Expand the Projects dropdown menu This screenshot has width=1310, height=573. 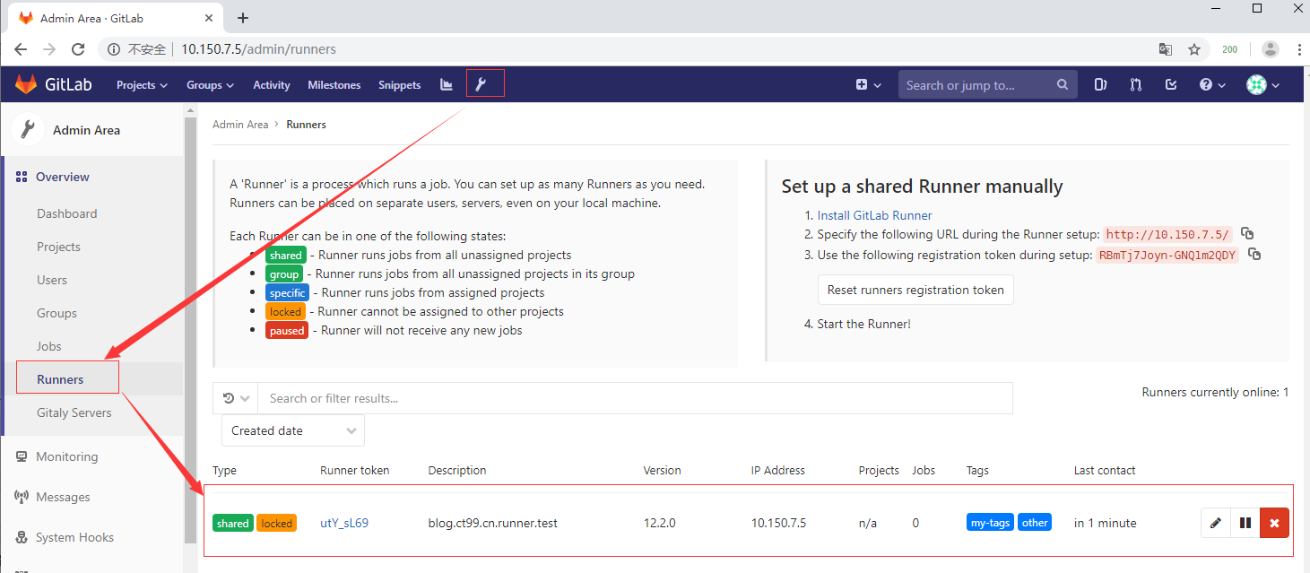[142, 85]
